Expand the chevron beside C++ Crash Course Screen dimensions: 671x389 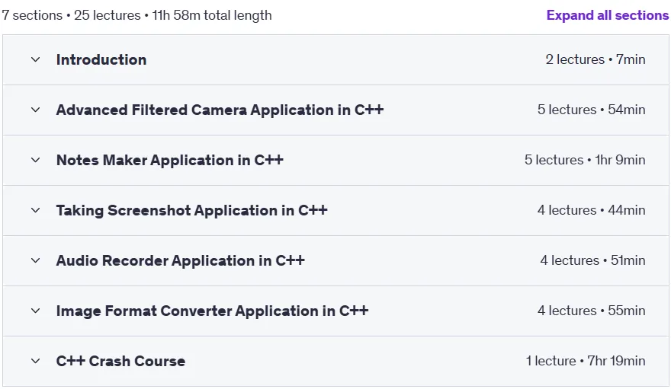[x=36, y=362]
